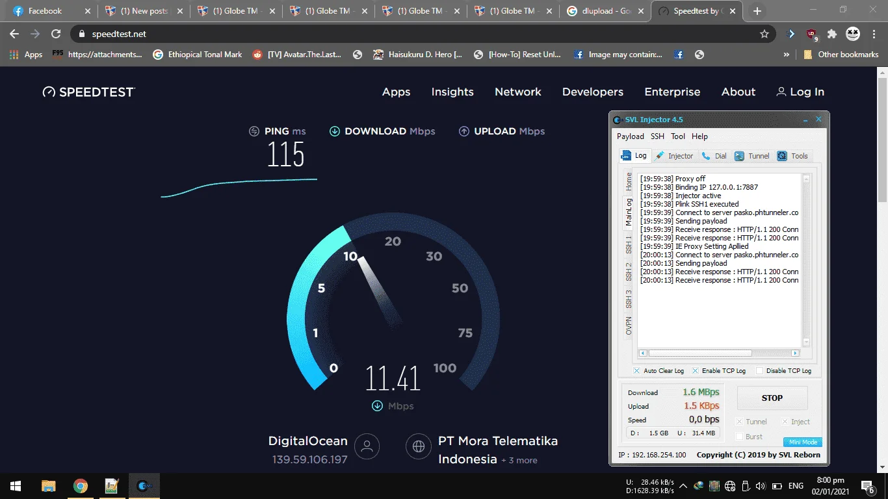Enable the Disable TCP Log checkbox
888x499 pixels.
759,371
